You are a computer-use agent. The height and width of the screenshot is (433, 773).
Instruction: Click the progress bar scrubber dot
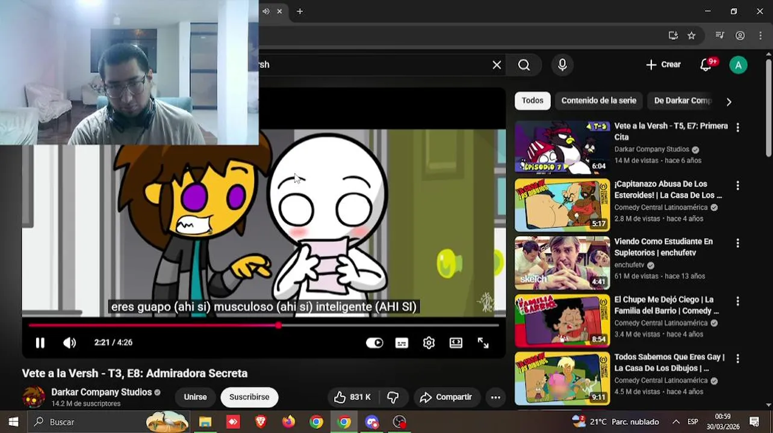pos(278,325)
